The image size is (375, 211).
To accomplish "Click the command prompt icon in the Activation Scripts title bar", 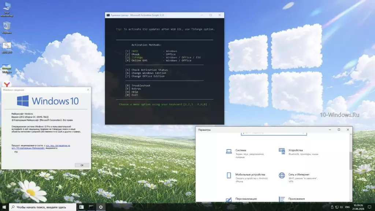I will [108, 15].
